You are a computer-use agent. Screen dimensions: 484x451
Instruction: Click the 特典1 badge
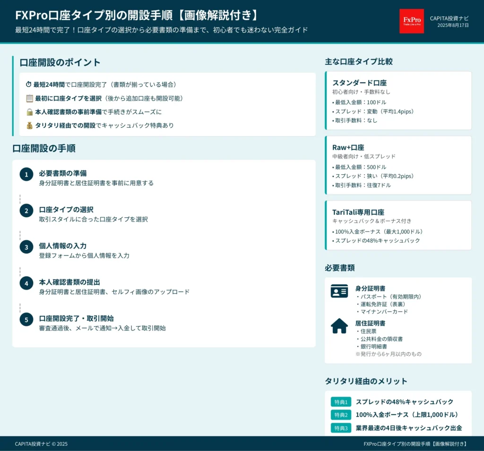341,402
